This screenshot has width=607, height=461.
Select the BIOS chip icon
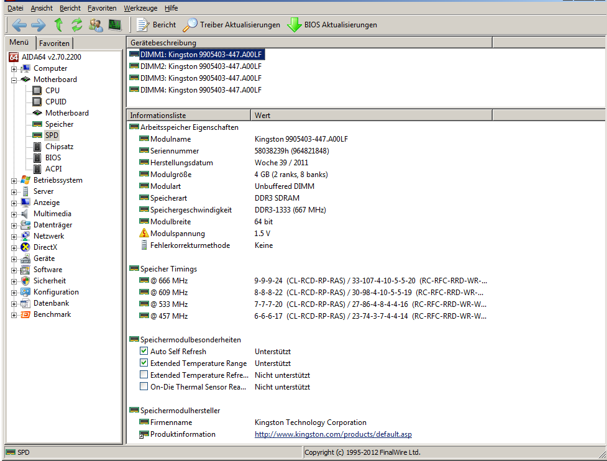click(37, 158)
